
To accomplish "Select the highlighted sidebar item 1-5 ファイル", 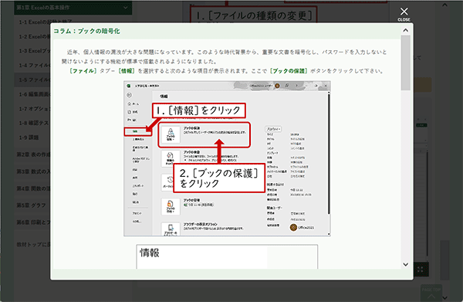I will click(x=33, y=80).
